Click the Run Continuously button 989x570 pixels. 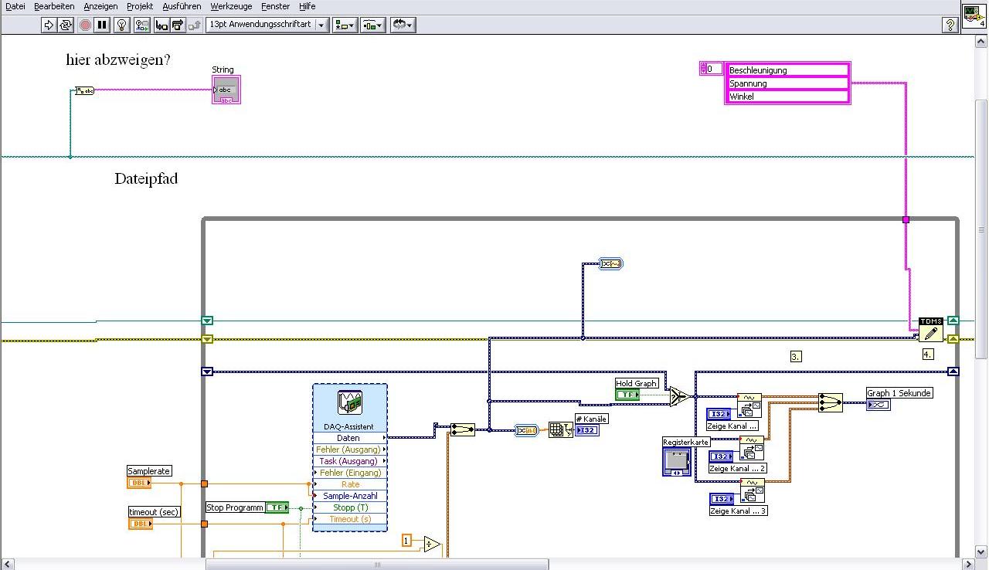click(66, 25)
